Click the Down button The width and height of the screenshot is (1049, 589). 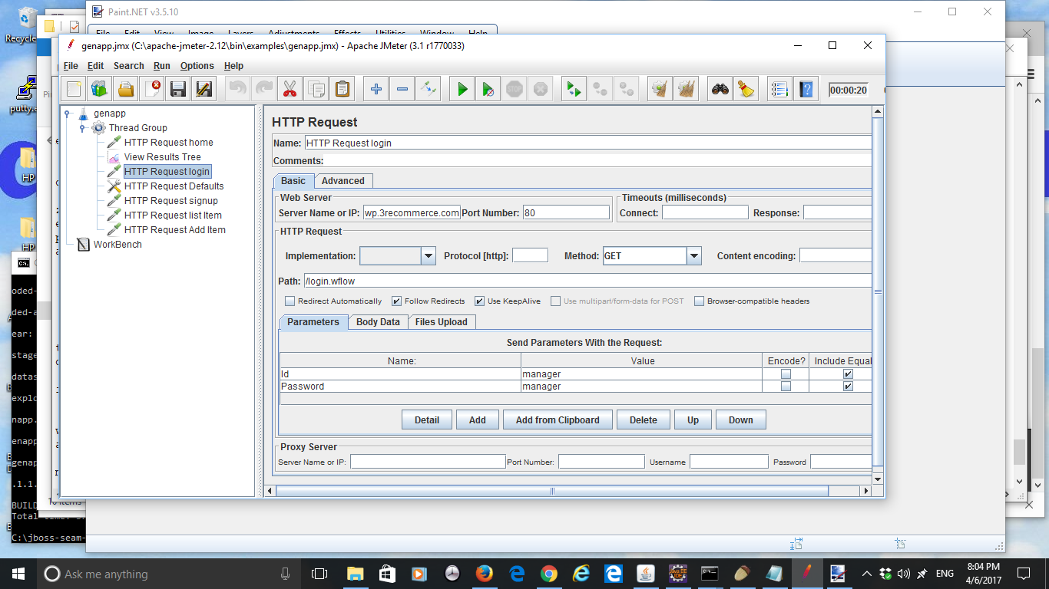pyautogui.click(x=740, y=420)
